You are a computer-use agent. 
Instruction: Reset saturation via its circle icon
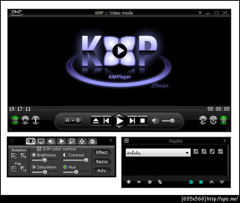(34, 167)
